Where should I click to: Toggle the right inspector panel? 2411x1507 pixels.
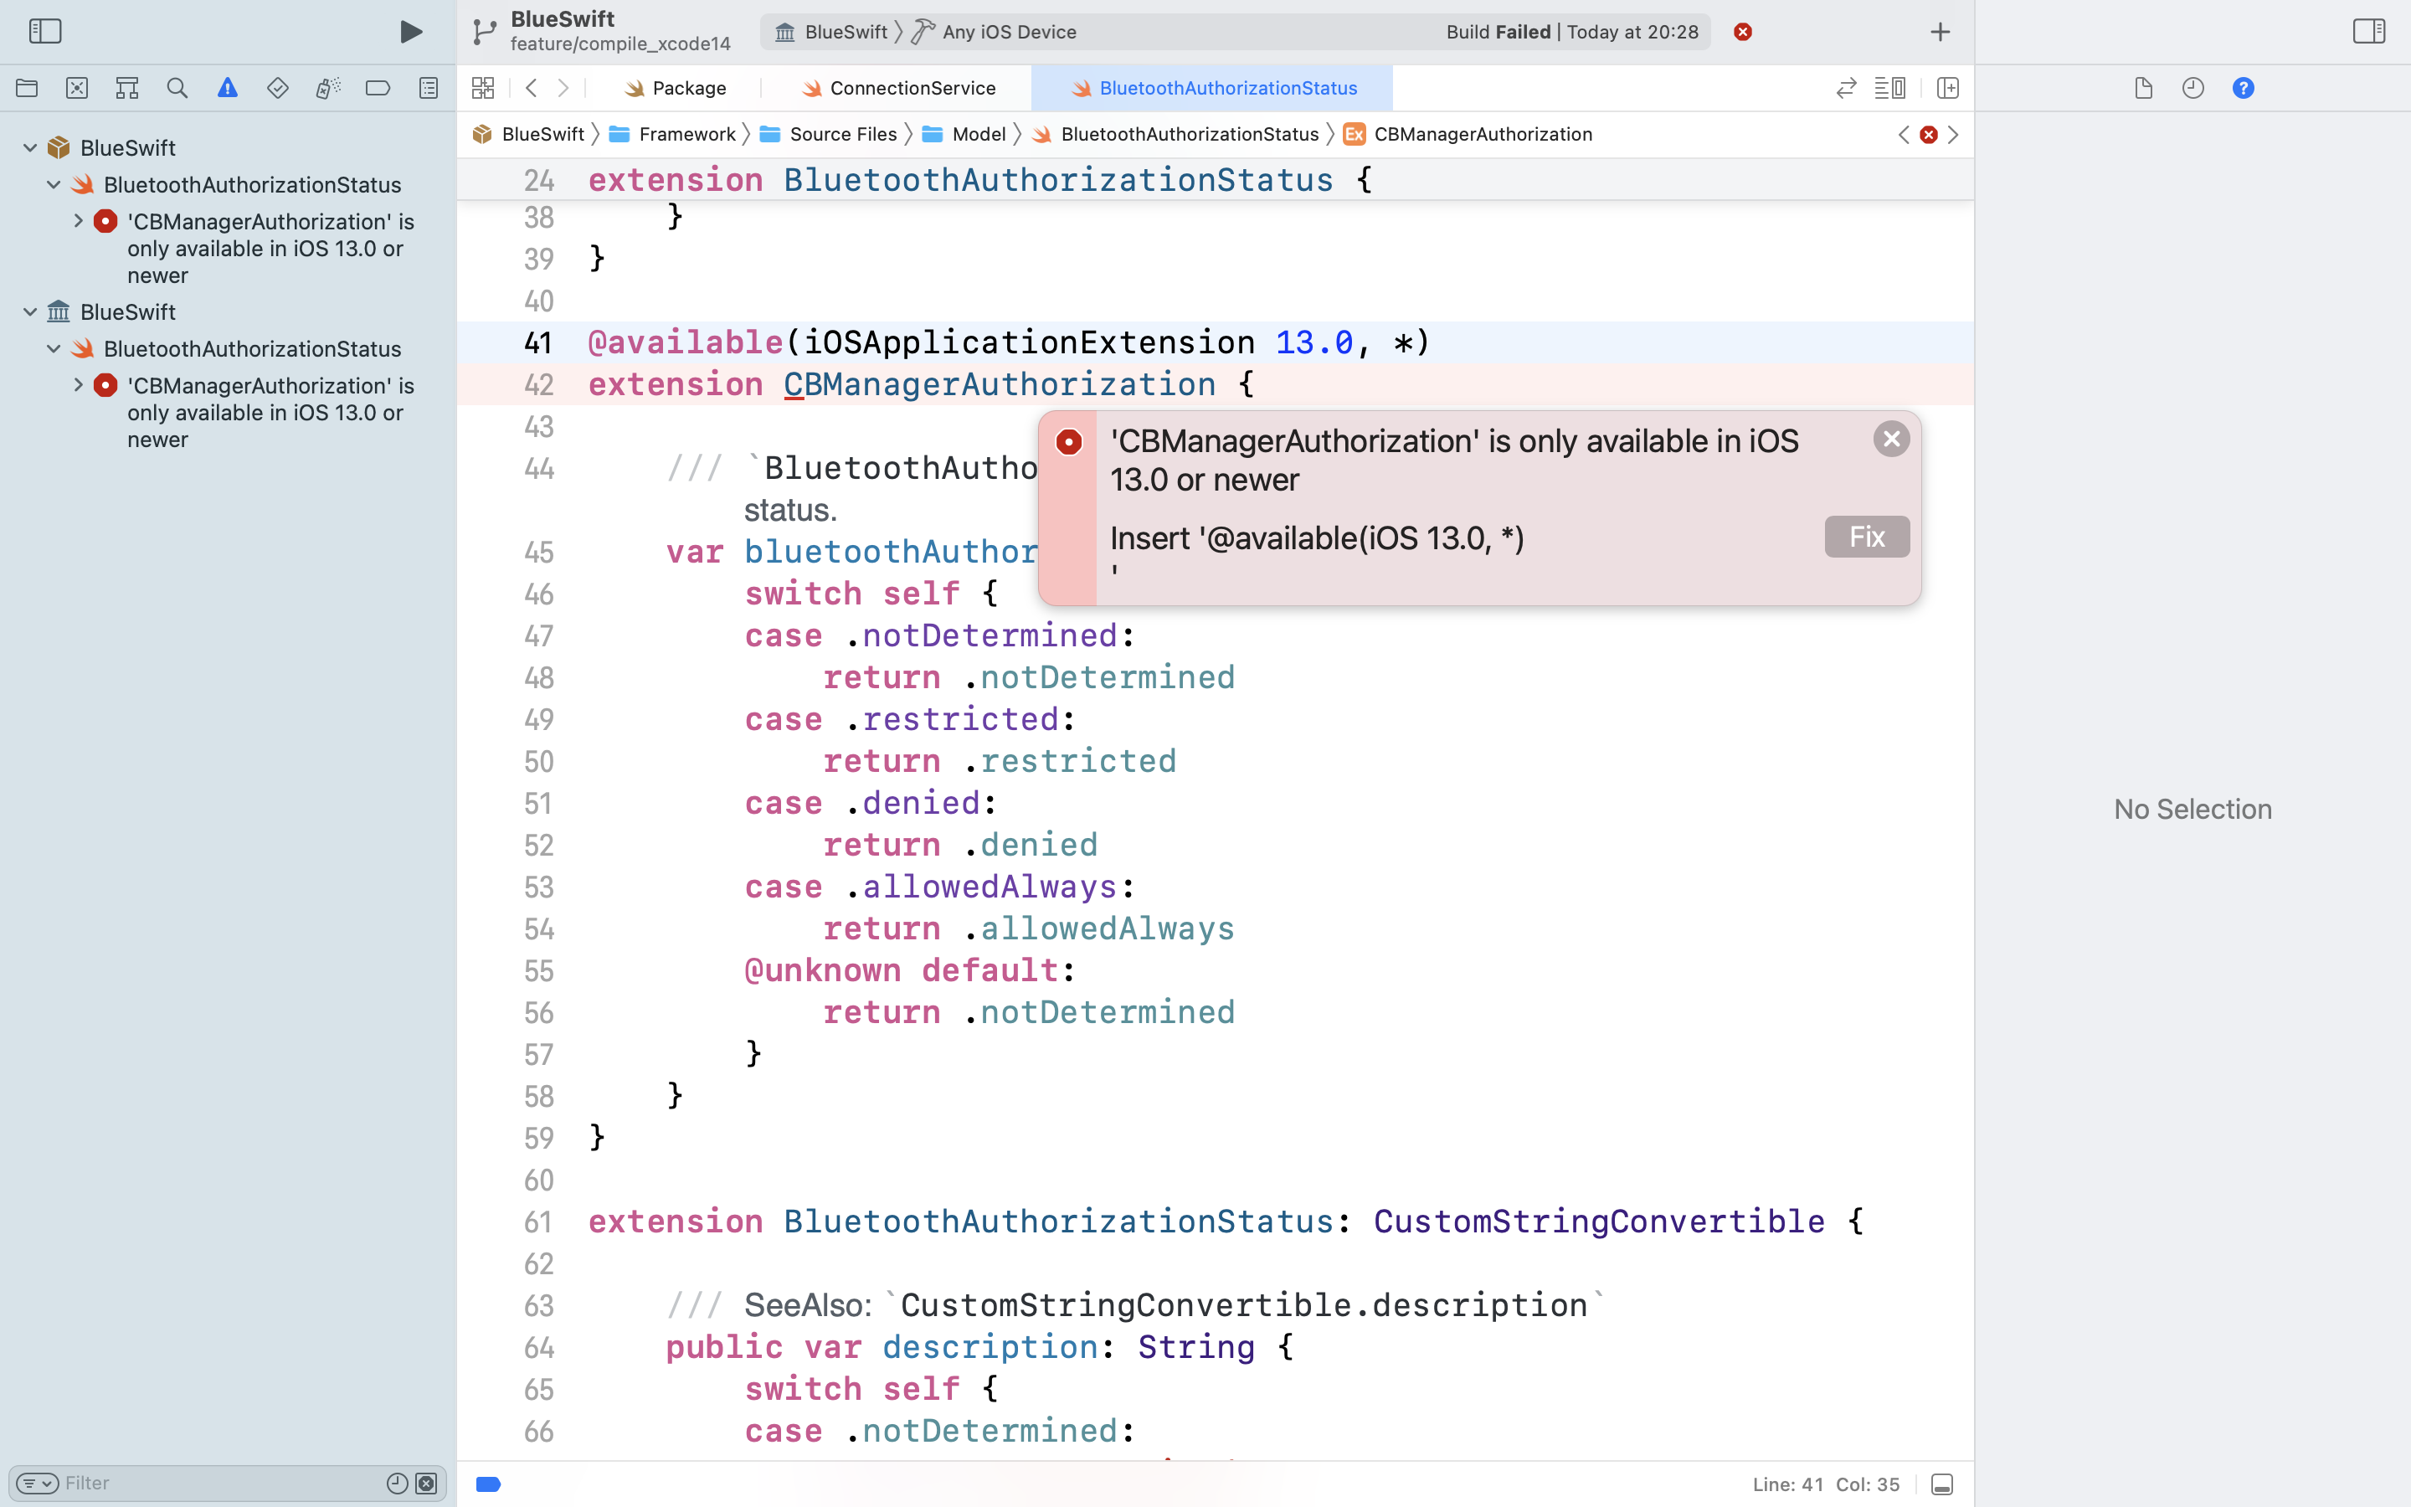tap(2368, 32)
